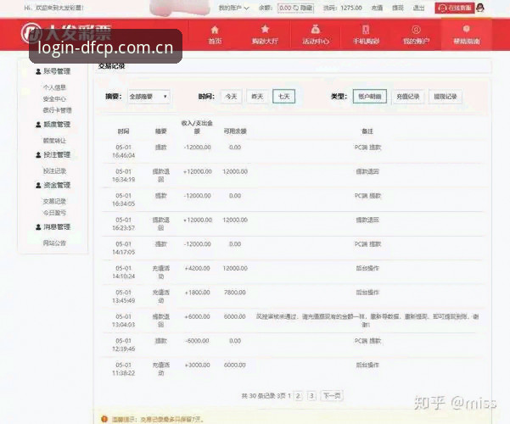
Task: Click the person icon beside 投注管理
Action: (38, 155)
